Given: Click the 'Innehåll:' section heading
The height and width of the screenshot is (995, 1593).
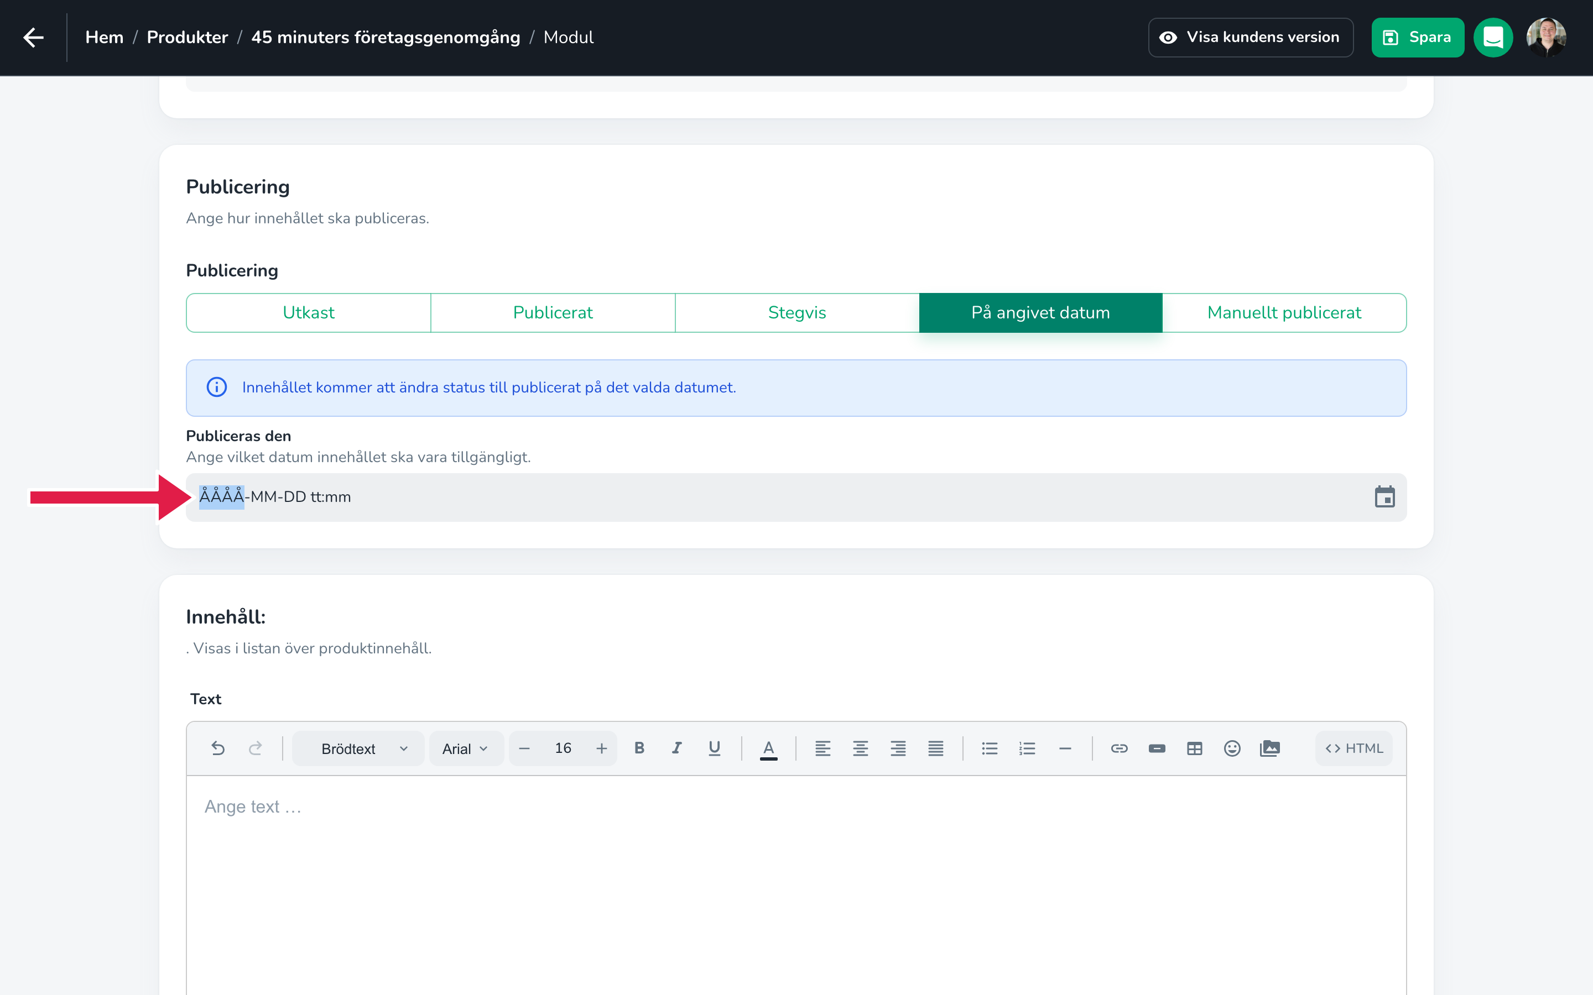Looking at the screenshot, I should [226, 616].
